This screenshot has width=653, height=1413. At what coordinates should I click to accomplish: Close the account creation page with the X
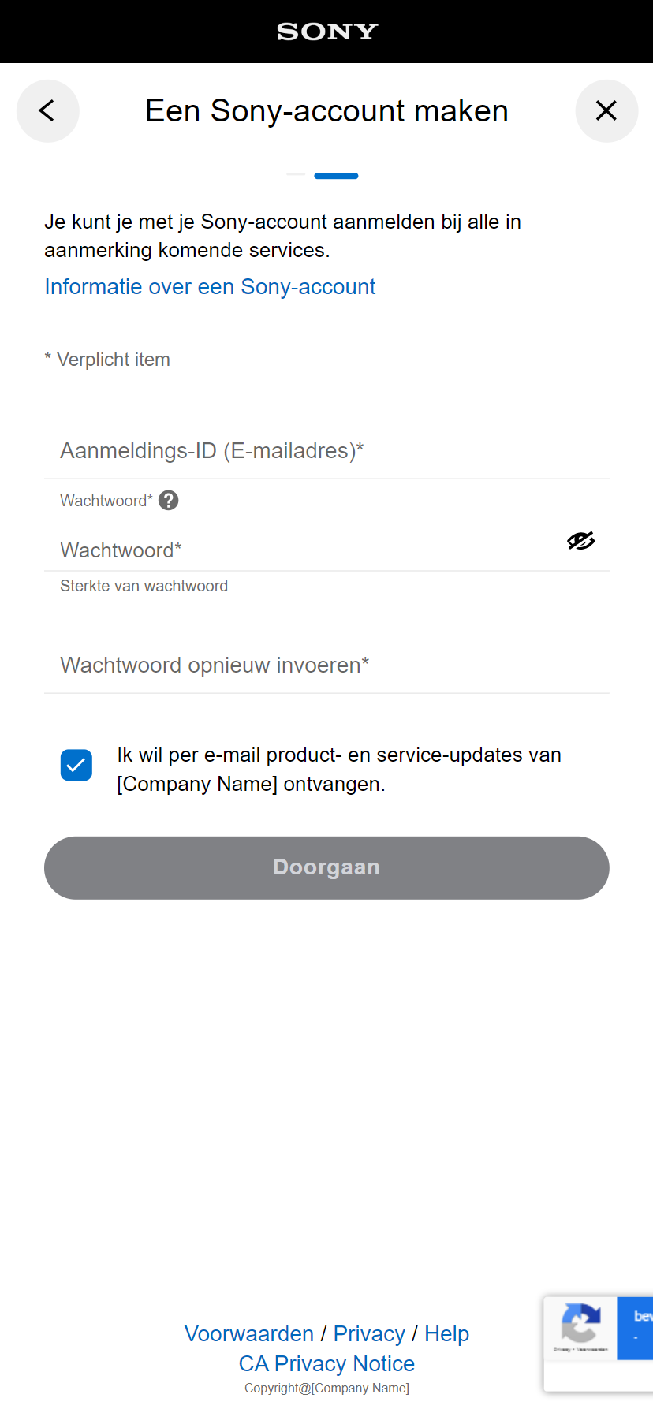[606, 110]
